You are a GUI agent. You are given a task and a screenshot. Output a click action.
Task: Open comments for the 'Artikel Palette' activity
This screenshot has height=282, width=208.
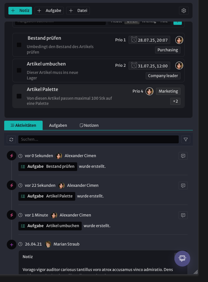183,186
